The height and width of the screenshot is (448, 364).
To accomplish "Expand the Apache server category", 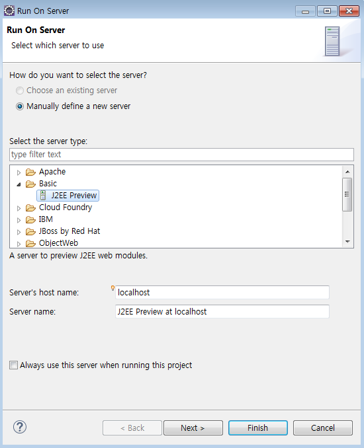I will tap(19, 172).
